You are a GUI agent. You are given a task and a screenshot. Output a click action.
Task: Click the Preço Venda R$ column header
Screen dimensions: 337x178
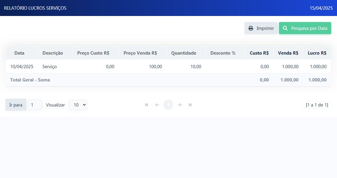[140, 53]
